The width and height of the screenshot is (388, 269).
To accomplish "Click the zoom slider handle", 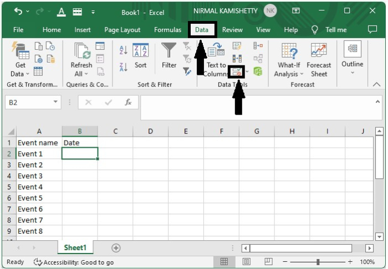I will tap(318, 262).
